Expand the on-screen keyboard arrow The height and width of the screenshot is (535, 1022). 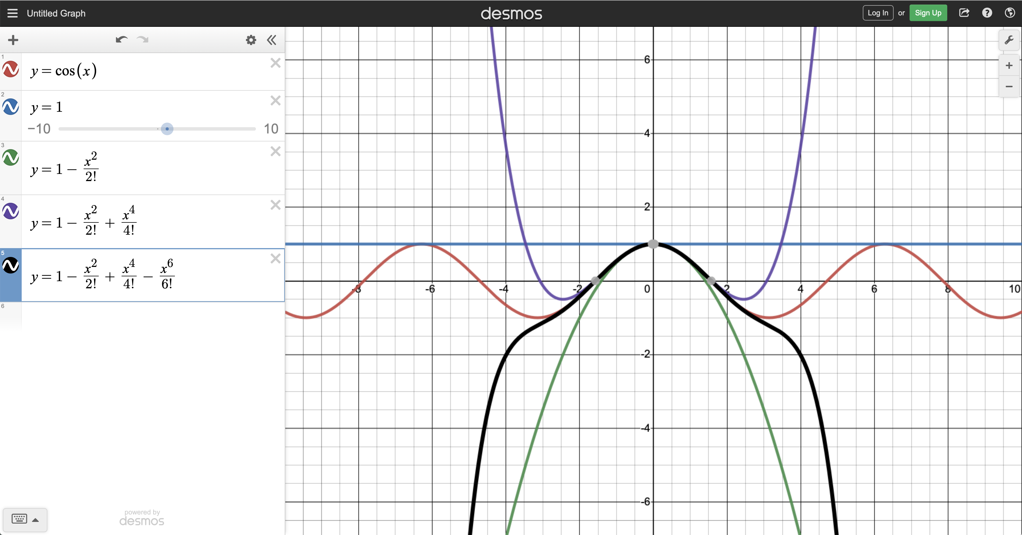(35, 520)
